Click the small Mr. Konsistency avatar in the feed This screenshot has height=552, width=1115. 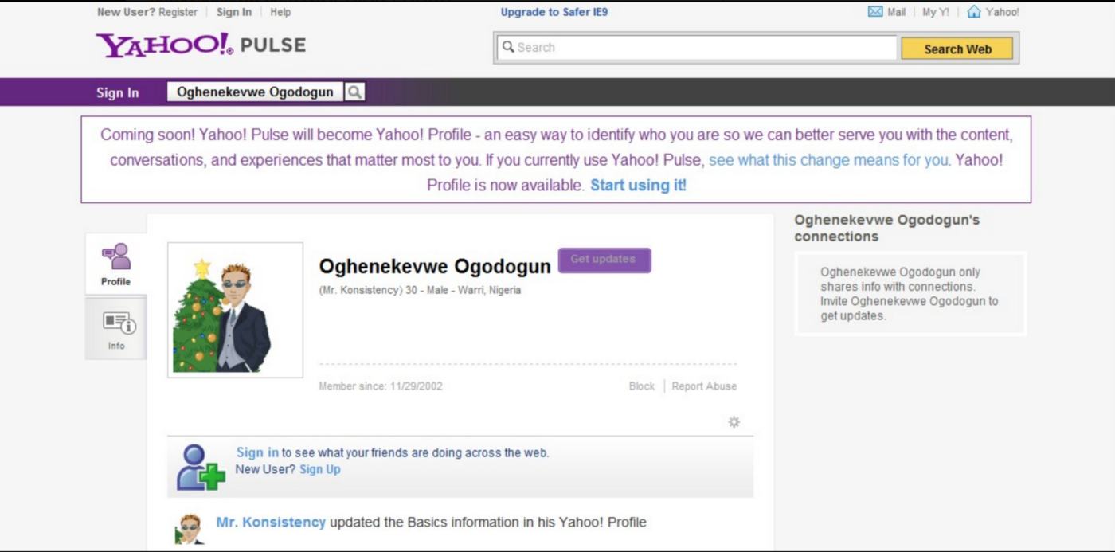(x=190, y=529)
